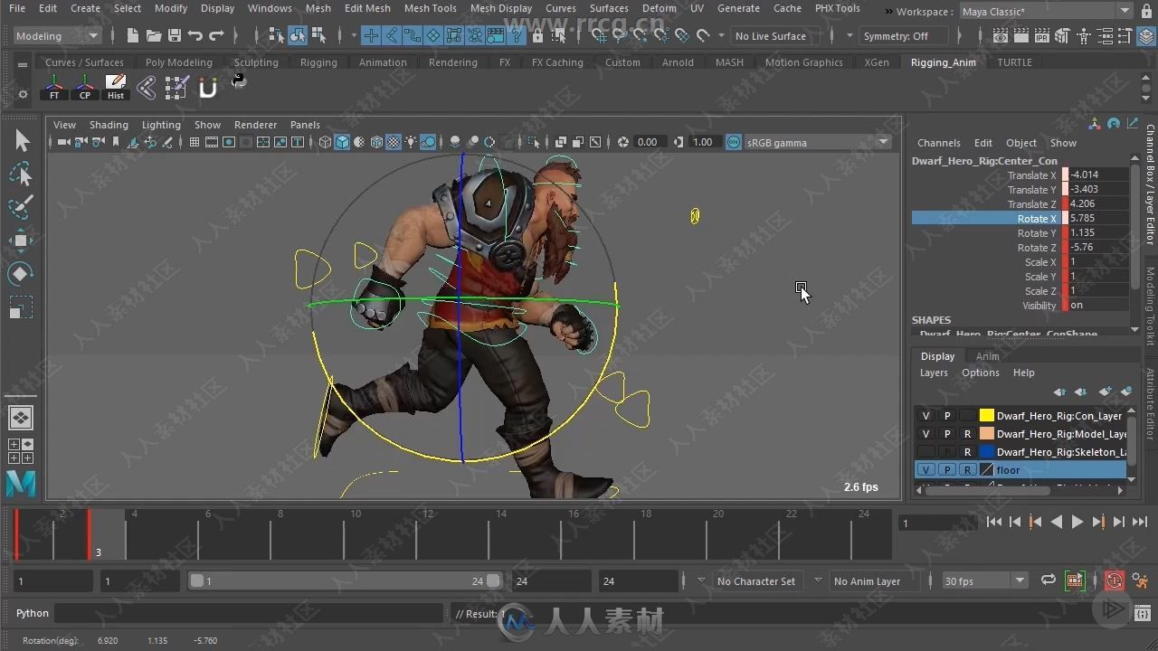Activate the Scale tool

tap(22, 307)
